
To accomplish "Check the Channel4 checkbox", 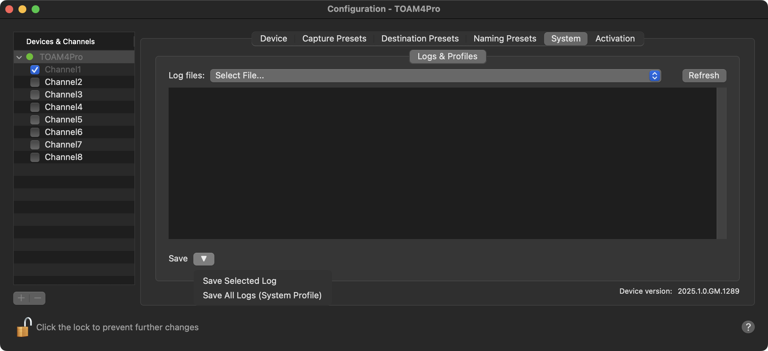I will tap(35, 107).
